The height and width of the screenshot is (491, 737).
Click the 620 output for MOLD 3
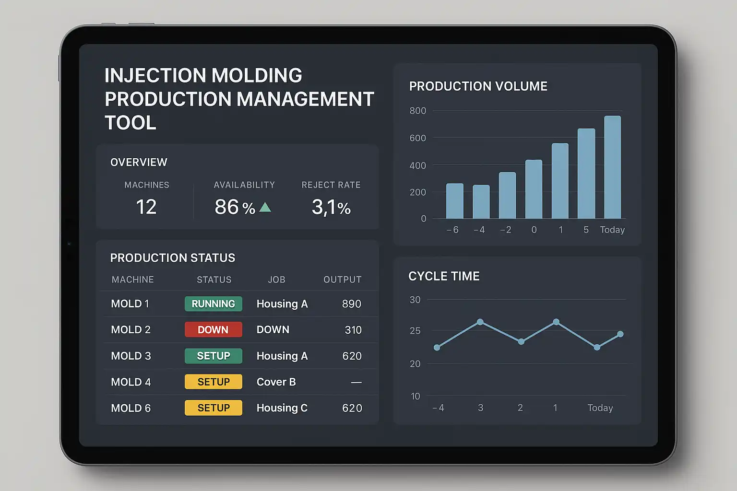click(352, 356)
